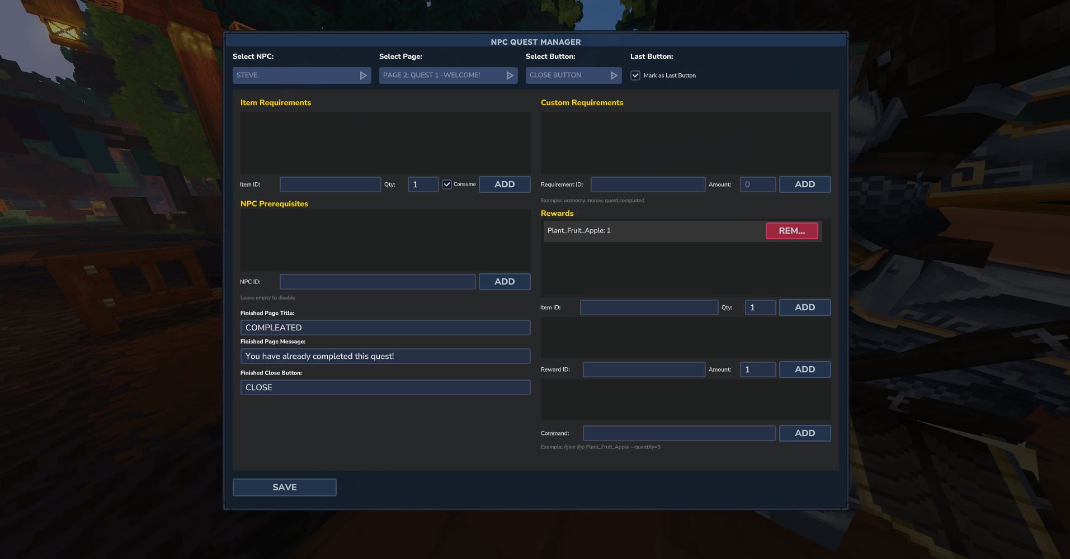
Task: Click the Finished Page Message text field
Action: 385,356
